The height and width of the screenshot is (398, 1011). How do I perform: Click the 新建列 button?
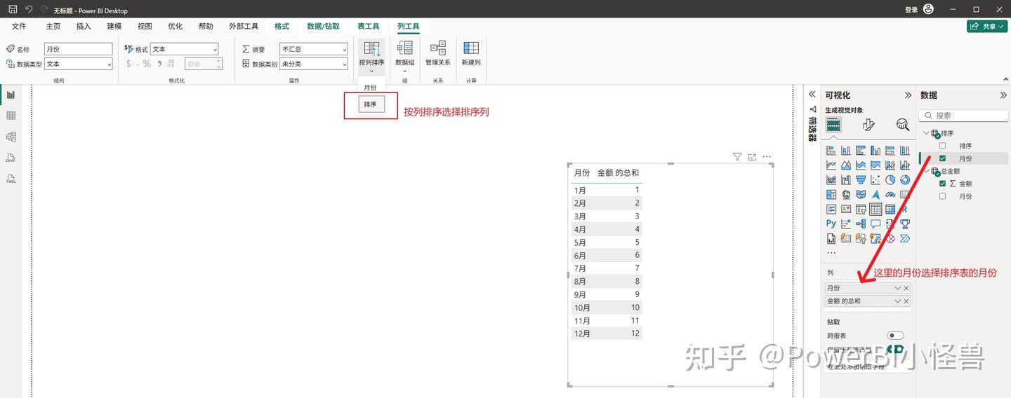(471, 53)
